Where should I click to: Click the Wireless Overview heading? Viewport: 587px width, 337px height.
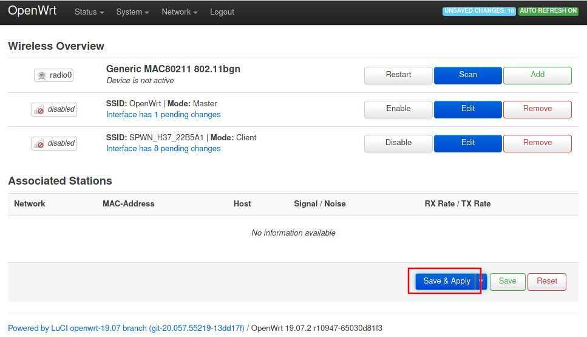click(56, 46)
